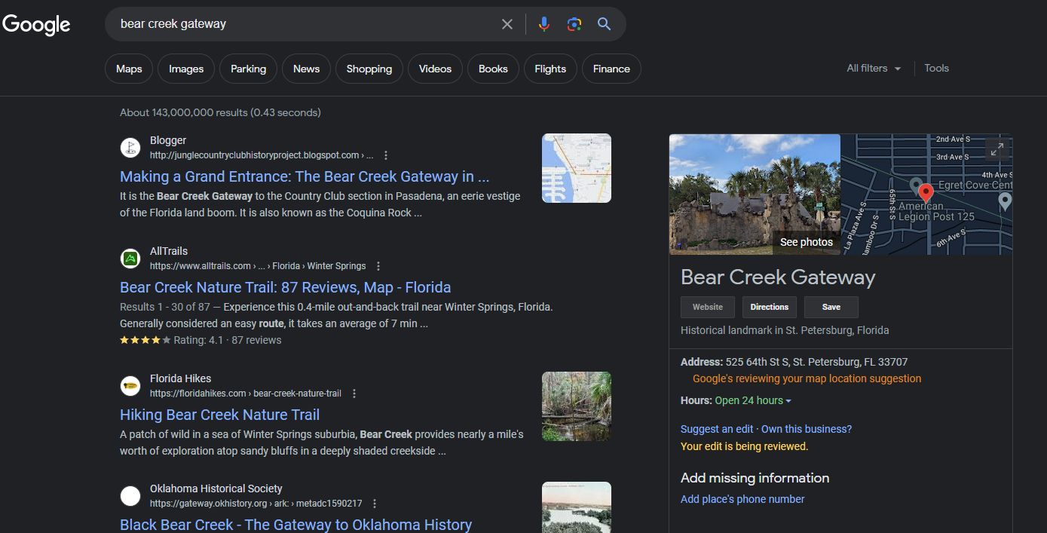The width and height of the screenshot is (1047, 533).
Task: Click the Bear Creek Gateway rock photo
Action: [755, 194]
